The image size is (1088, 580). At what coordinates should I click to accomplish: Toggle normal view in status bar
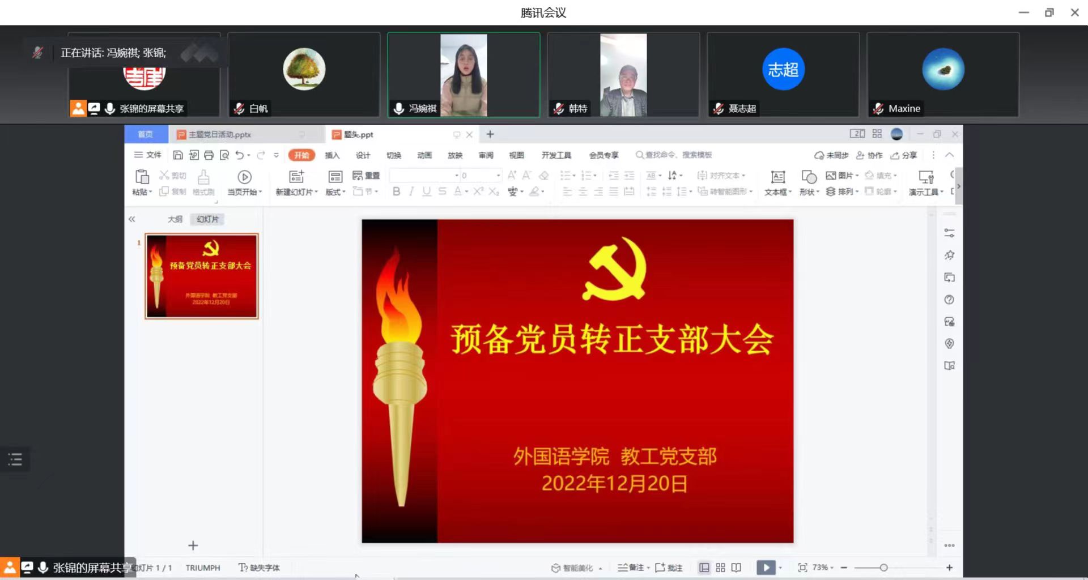coord(704,568)
